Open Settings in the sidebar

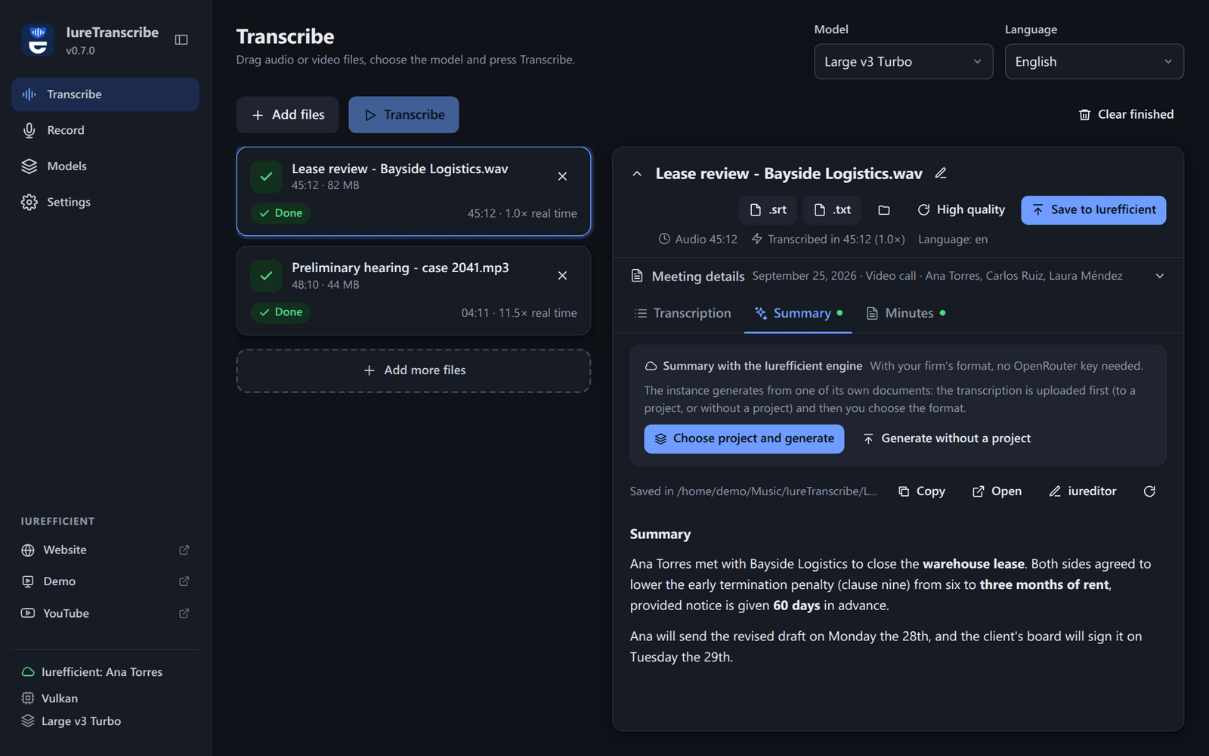click(x=105, y=202)
